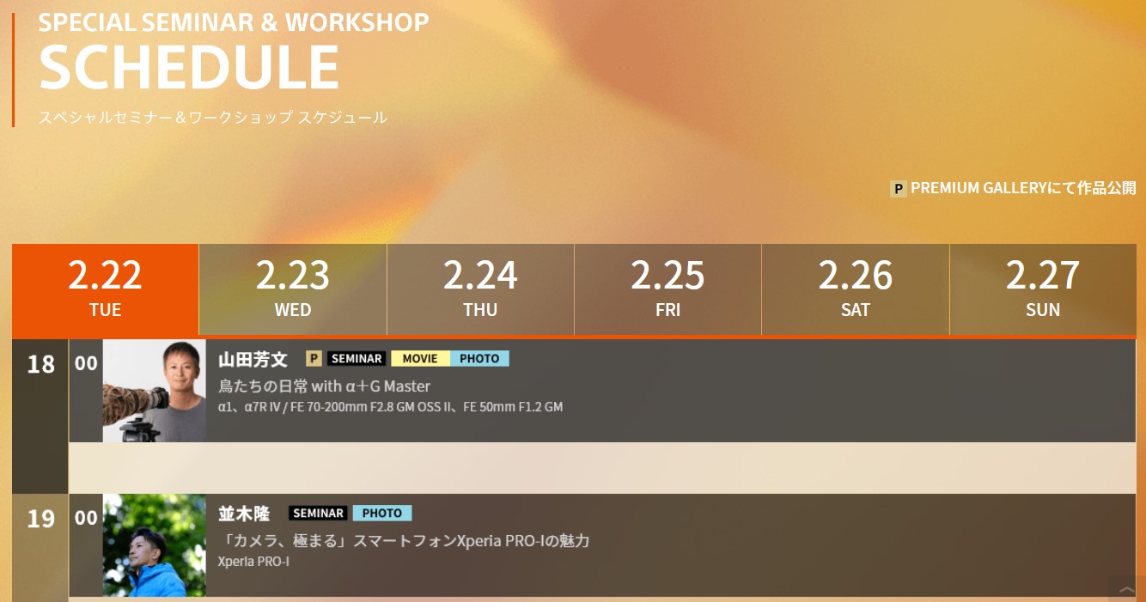Image resolution: width=1146 pixels, height=602 pixels.
Task: Click SPECIAL SEMINAR & WORKSHOP heading text
Action: [x=234, y=21]
